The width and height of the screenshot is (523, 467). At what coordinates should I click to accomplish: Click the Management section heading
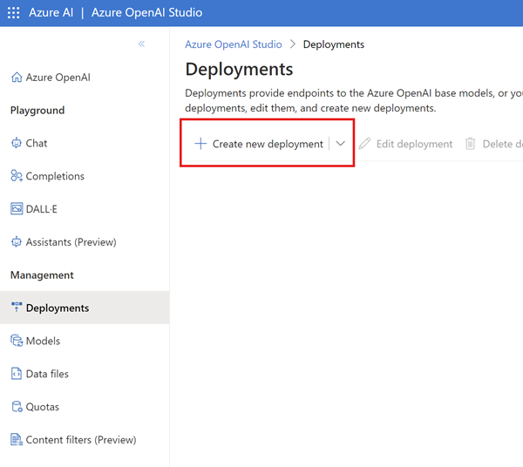pyautogui.click(x=42, y=275)
